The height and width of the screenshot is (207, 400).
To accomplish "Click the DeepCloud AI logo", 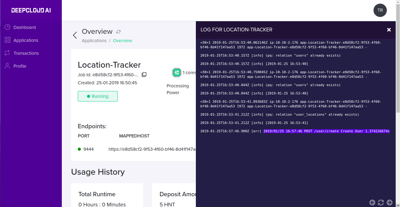I will (31, 10).
